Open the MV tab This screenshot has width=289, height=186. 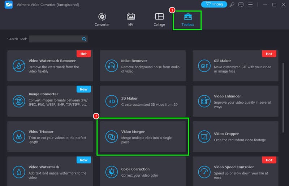131,19
